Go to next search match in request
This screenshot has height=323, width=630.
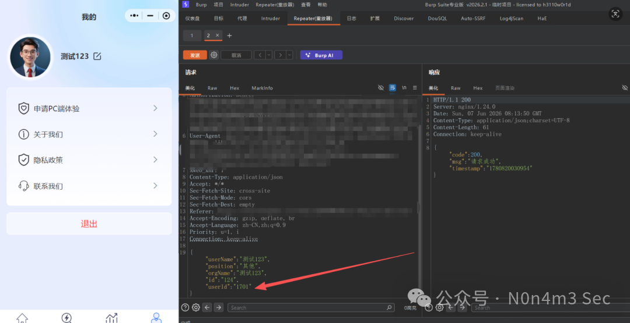pyautogui.click(x=218, y=307)
